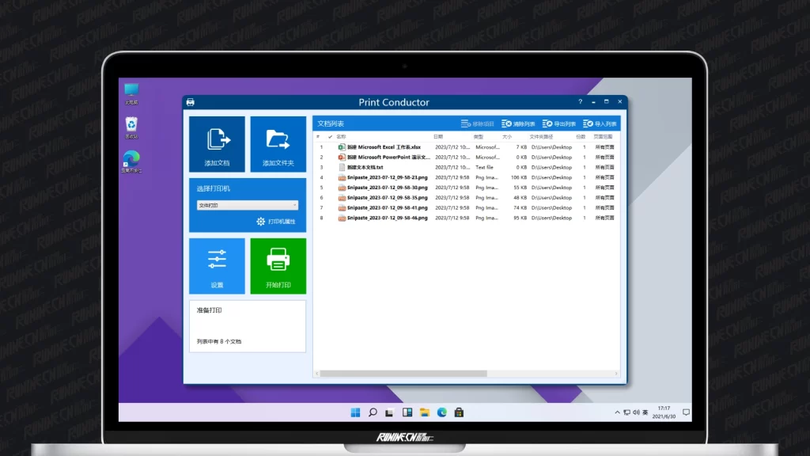Click the checkmark column header in list

pyautogui.click(x=330, y=137)
